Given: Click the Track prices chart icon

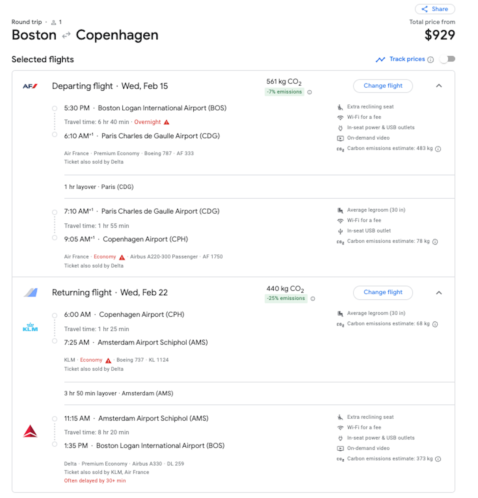Looking at the screenshot, I should (381, 59).
